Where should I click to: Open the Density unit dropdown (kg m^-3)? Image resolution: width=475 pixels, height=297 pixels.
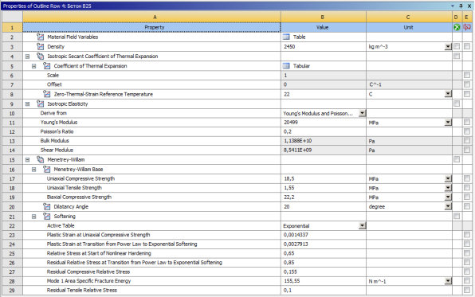tap(448, 47)
